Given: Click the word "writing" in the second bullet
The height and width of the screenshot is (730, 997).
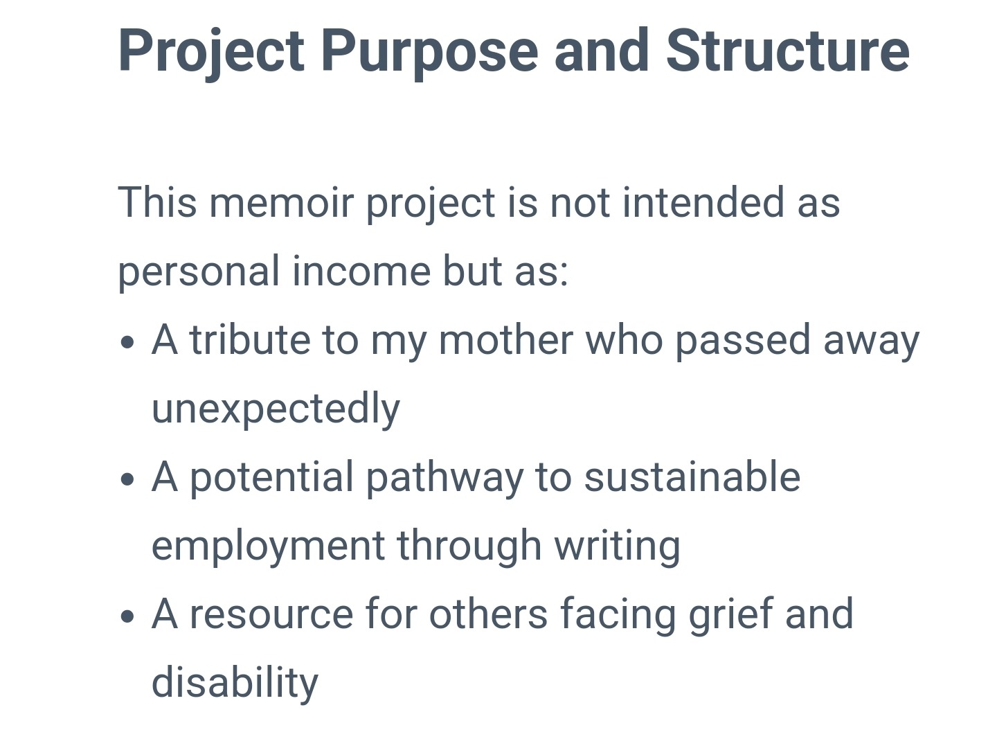Looking at the screenshot, I should (x=617, y=545).
